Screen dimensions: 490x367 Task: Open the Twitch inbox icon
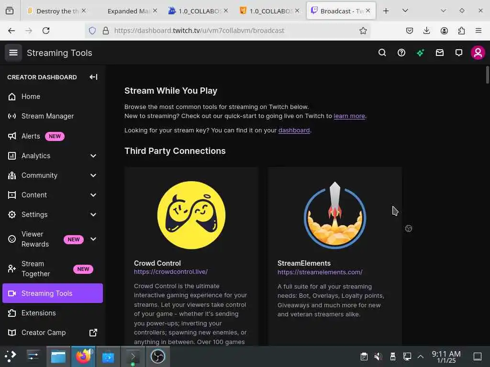point(440,53)
